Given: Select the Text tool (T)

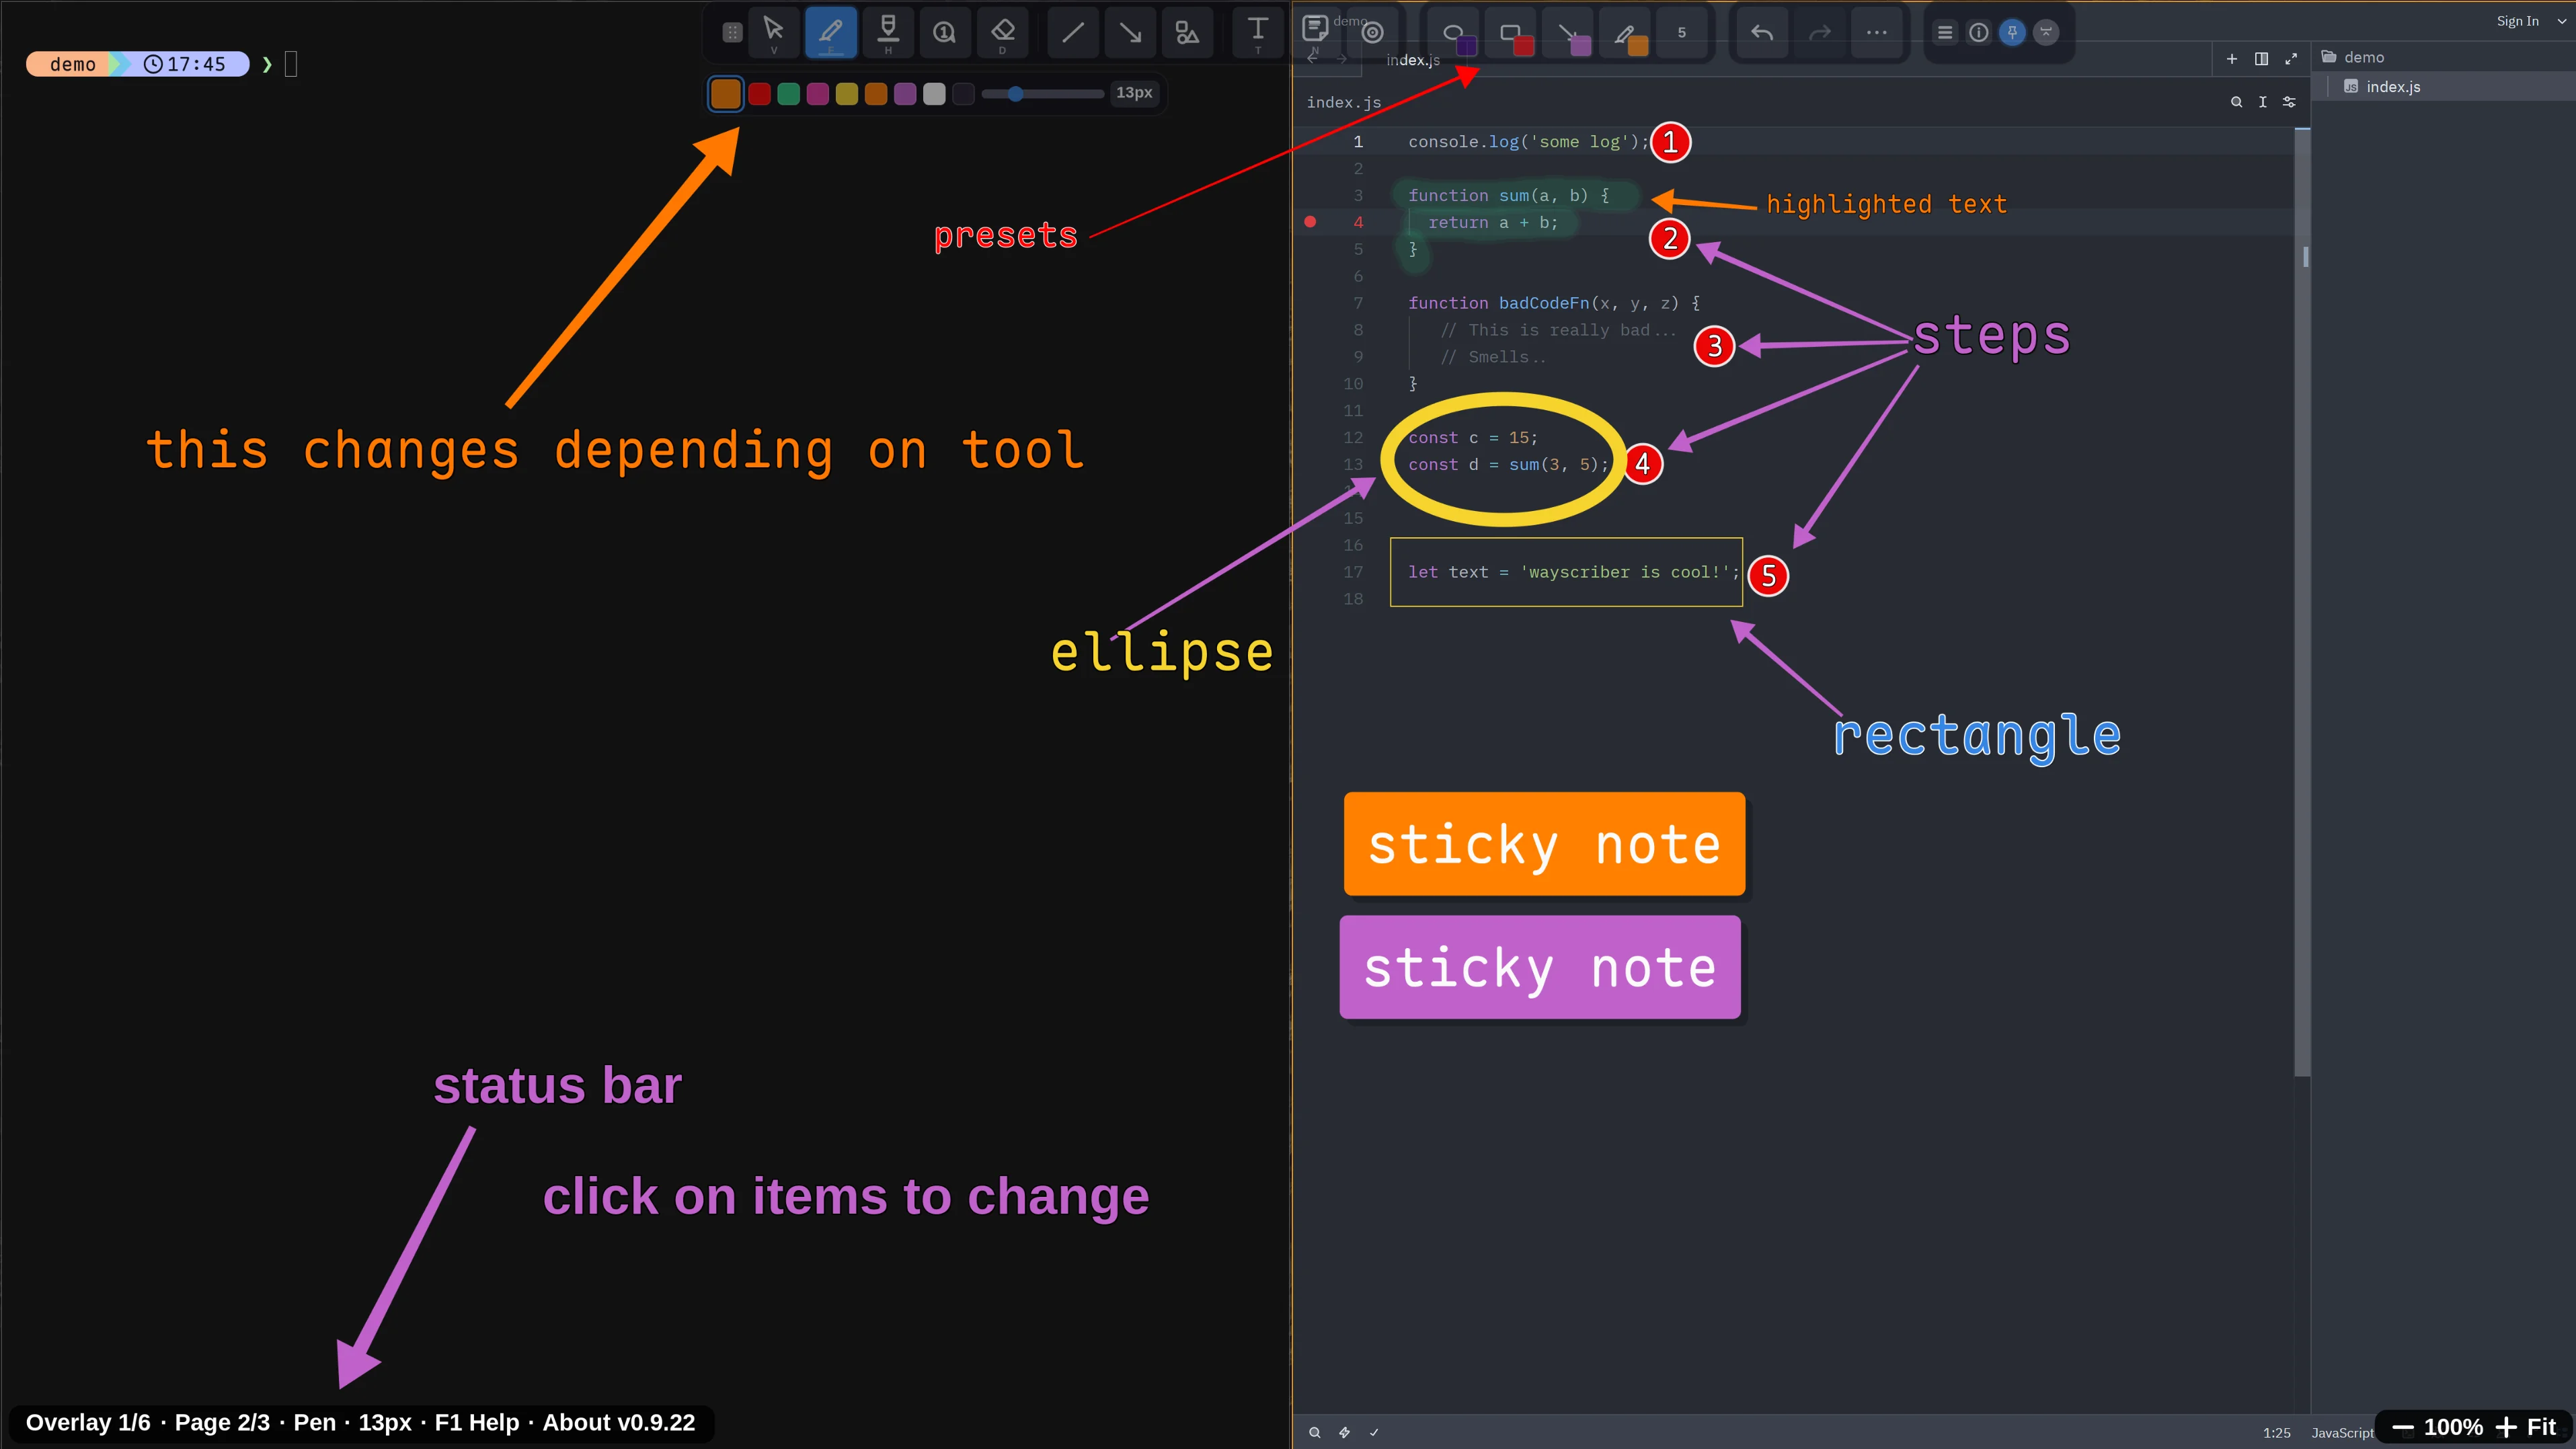Looking at the screenshot, I should [1258, 32].
